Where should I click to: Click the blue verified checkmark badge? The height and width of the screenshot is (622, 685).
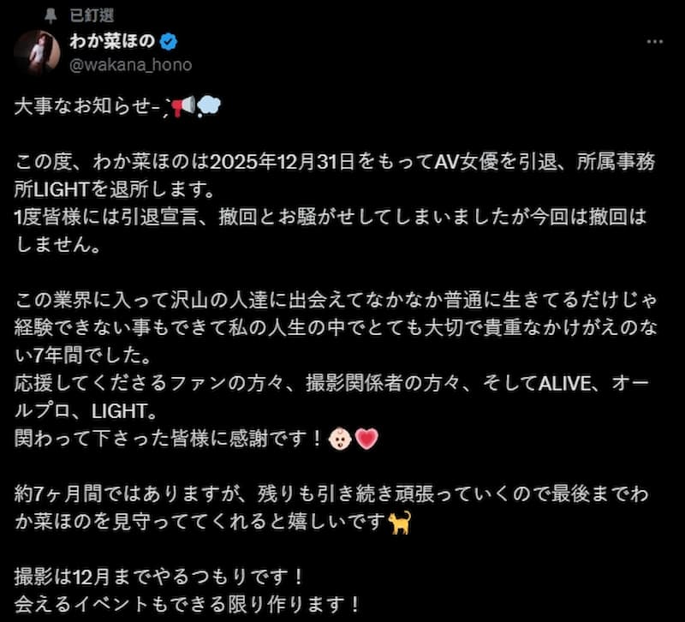point(168,41)
